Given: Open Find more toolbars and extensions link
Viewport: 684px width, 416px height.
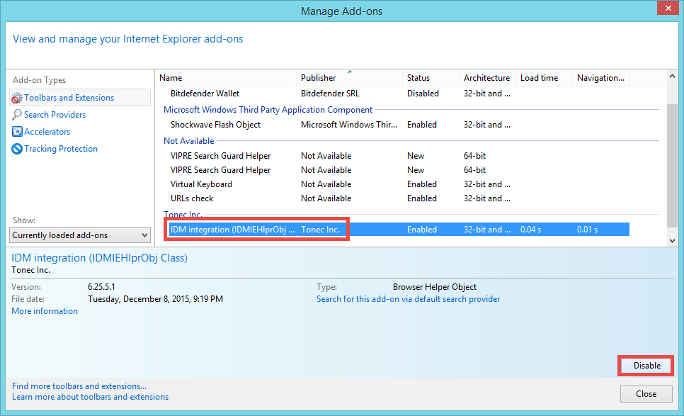Looking at the screenshot, I should (79, 386).
